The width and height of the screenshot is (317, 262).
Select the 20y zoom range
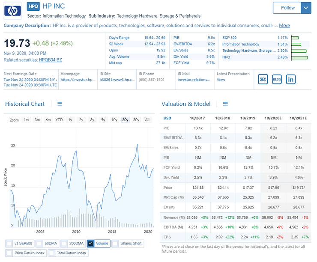(x=125, y=120)
